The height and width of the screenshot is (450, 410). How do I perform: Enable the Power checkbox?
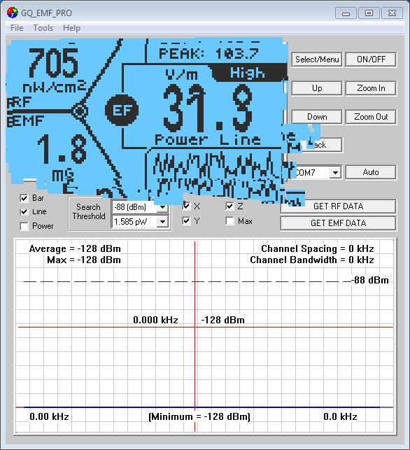point(24,227)
